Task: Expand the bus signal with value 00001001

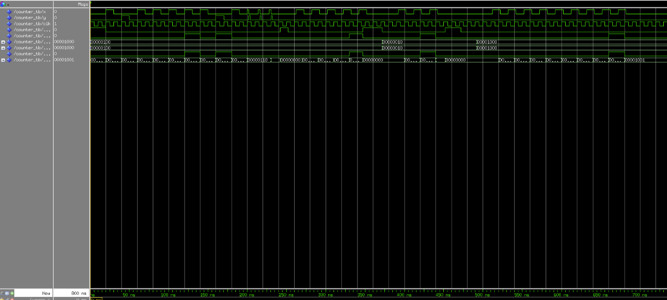Action: 3,60
